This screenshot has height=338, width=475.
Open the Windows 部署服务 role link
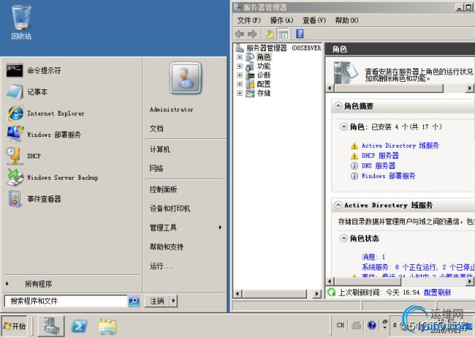point(389,175)
